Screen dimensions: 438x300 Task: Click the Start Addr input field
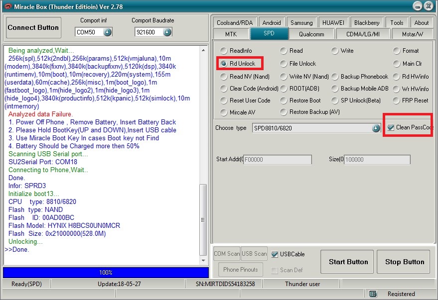278,160
